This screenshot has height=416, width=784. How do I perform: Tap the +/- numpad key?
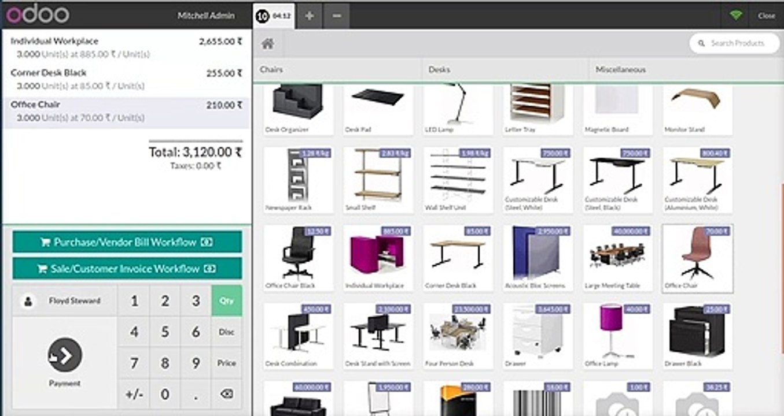point(134,394)
